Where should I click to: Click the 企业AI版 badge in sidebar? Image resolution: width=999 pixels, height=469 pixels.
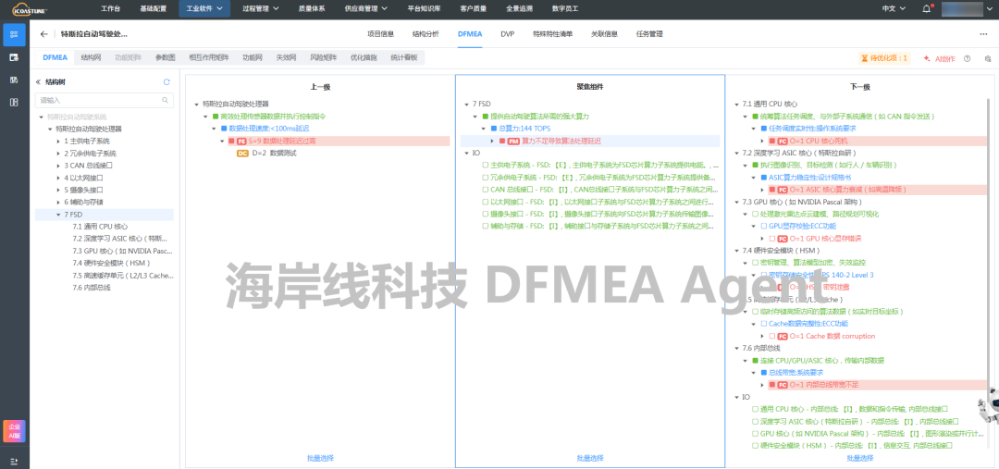tap(14, 431)
